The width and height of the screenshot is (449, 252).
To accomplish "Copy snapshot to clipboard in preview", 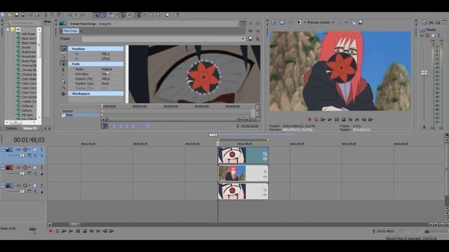I will [x=354, y=22].
